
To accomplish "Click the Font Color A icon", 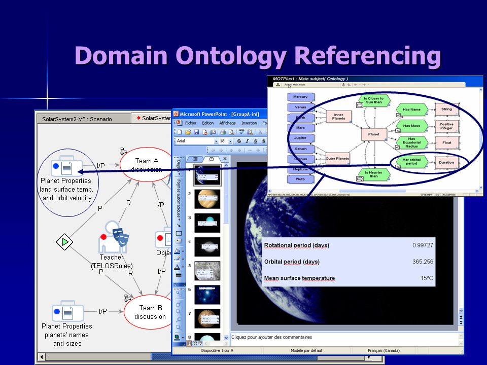I will [177, 267].
